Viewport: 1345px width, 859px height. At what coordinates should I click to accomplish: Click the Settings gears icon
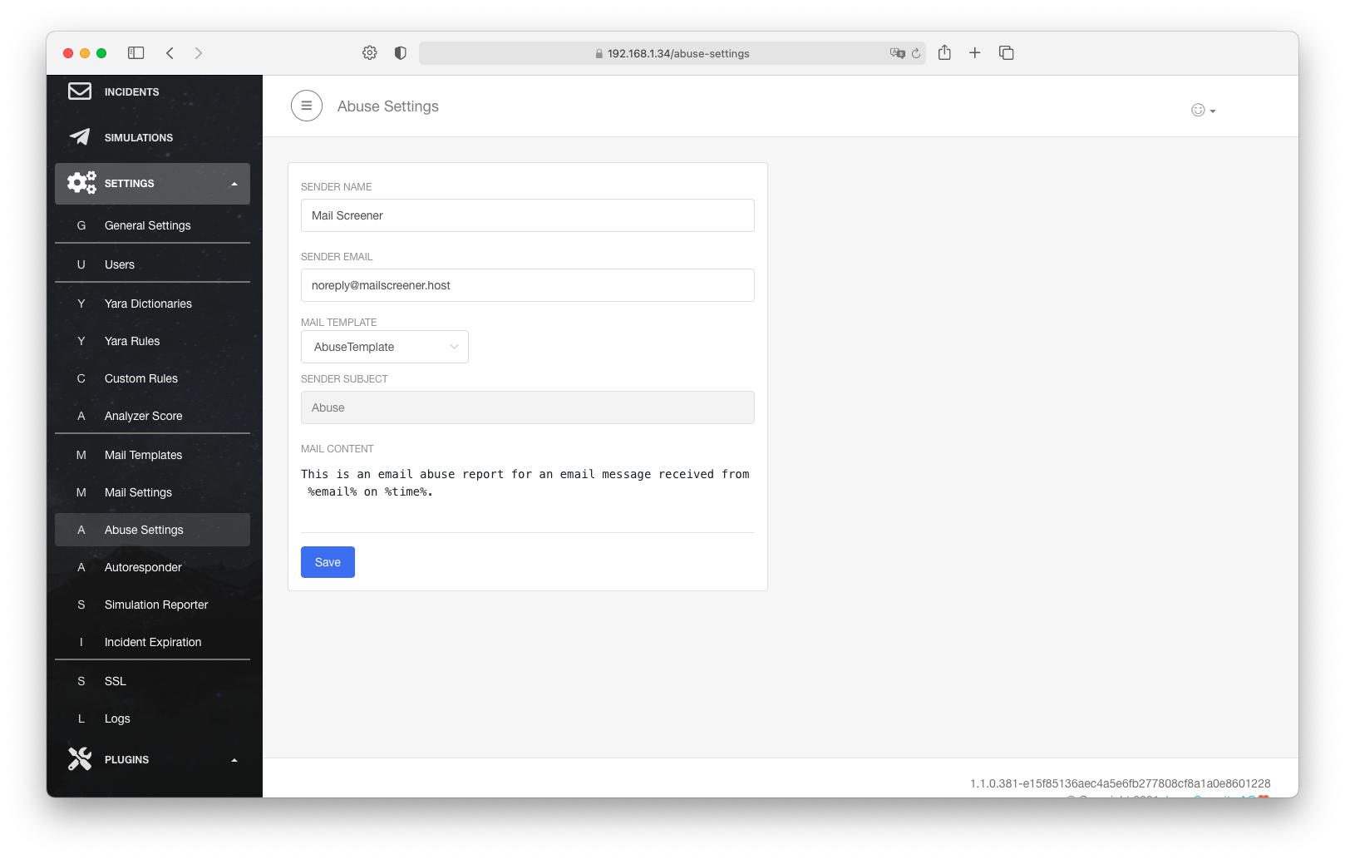point(81,183)
